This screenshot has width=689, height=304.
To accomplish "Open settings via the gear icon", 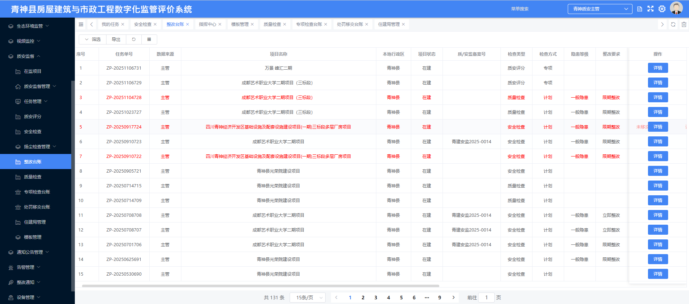I will pos(662,9).
